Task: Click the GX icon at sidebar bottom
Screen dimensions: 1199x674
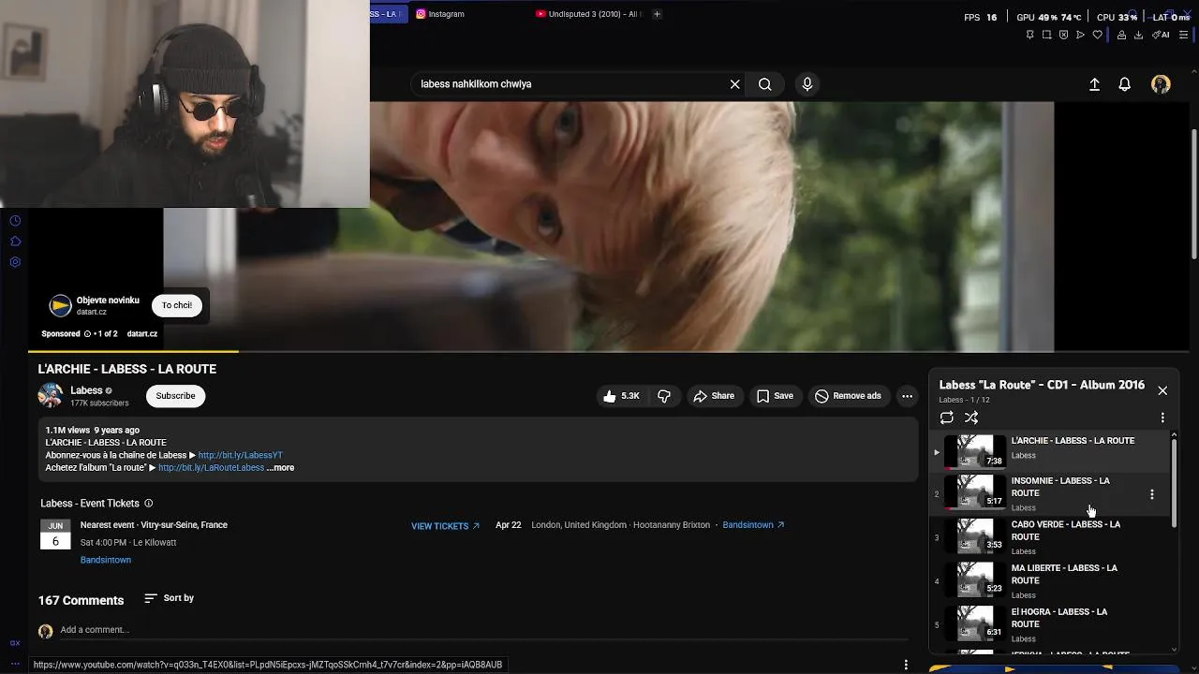Action: point(15,643)
